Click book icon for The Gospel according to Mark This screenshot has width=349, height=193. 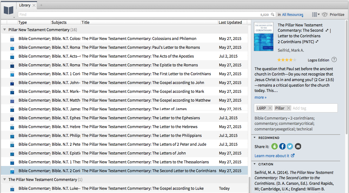tap(12, 92)
